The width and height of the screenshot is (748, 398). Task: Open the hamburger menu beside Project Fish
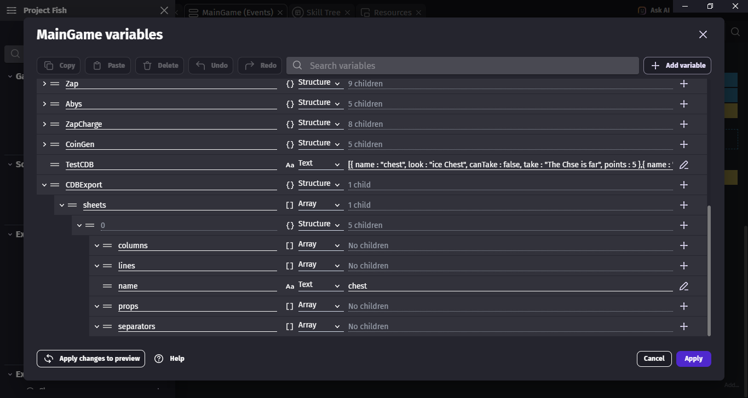pyautogui.click(x=11, y=10)
